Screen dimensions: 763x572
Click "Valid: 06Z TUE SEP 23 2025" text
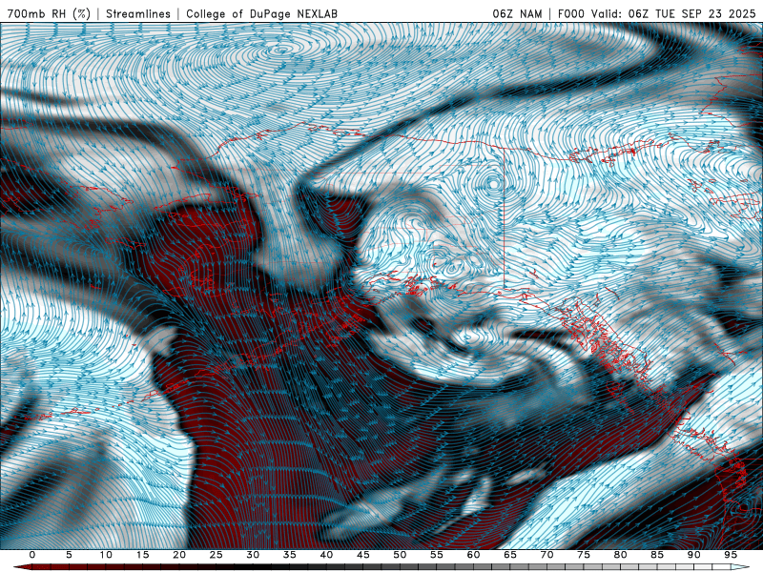click(x=676, y=14)
